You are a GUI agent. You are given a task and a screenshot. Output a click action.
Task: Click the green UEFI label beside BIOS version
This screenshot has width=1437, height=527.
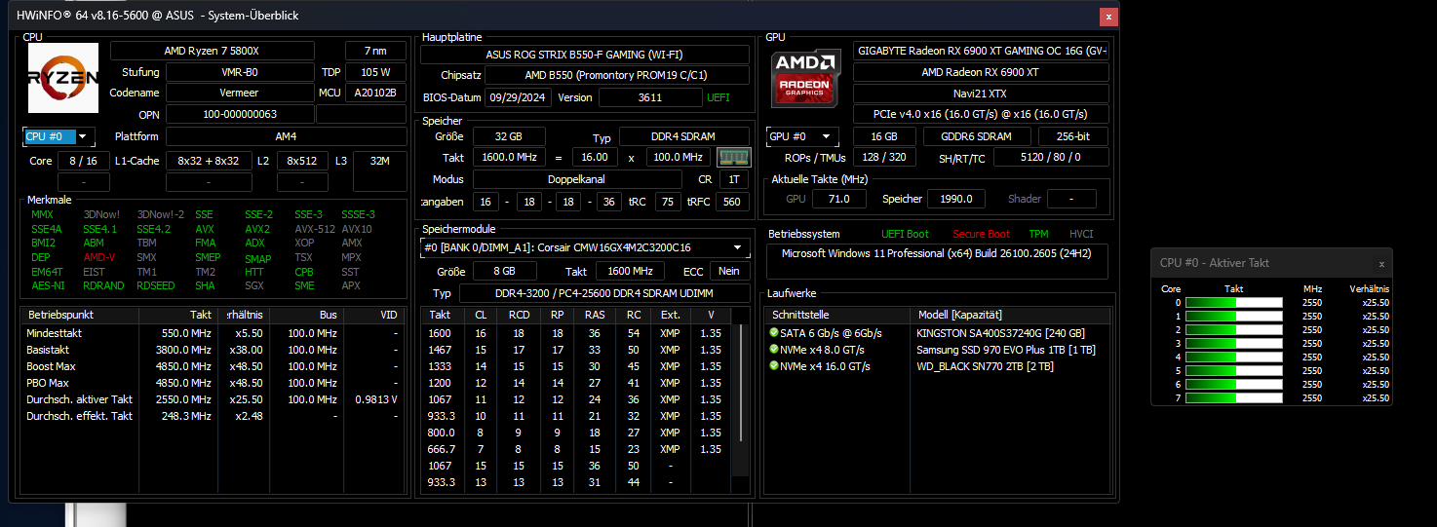(x=718, y=97)
